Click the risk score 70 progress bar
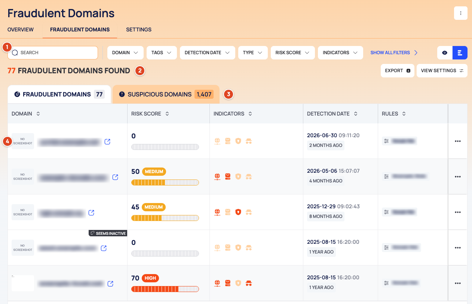Screen dimensions: 472x304 165,289
